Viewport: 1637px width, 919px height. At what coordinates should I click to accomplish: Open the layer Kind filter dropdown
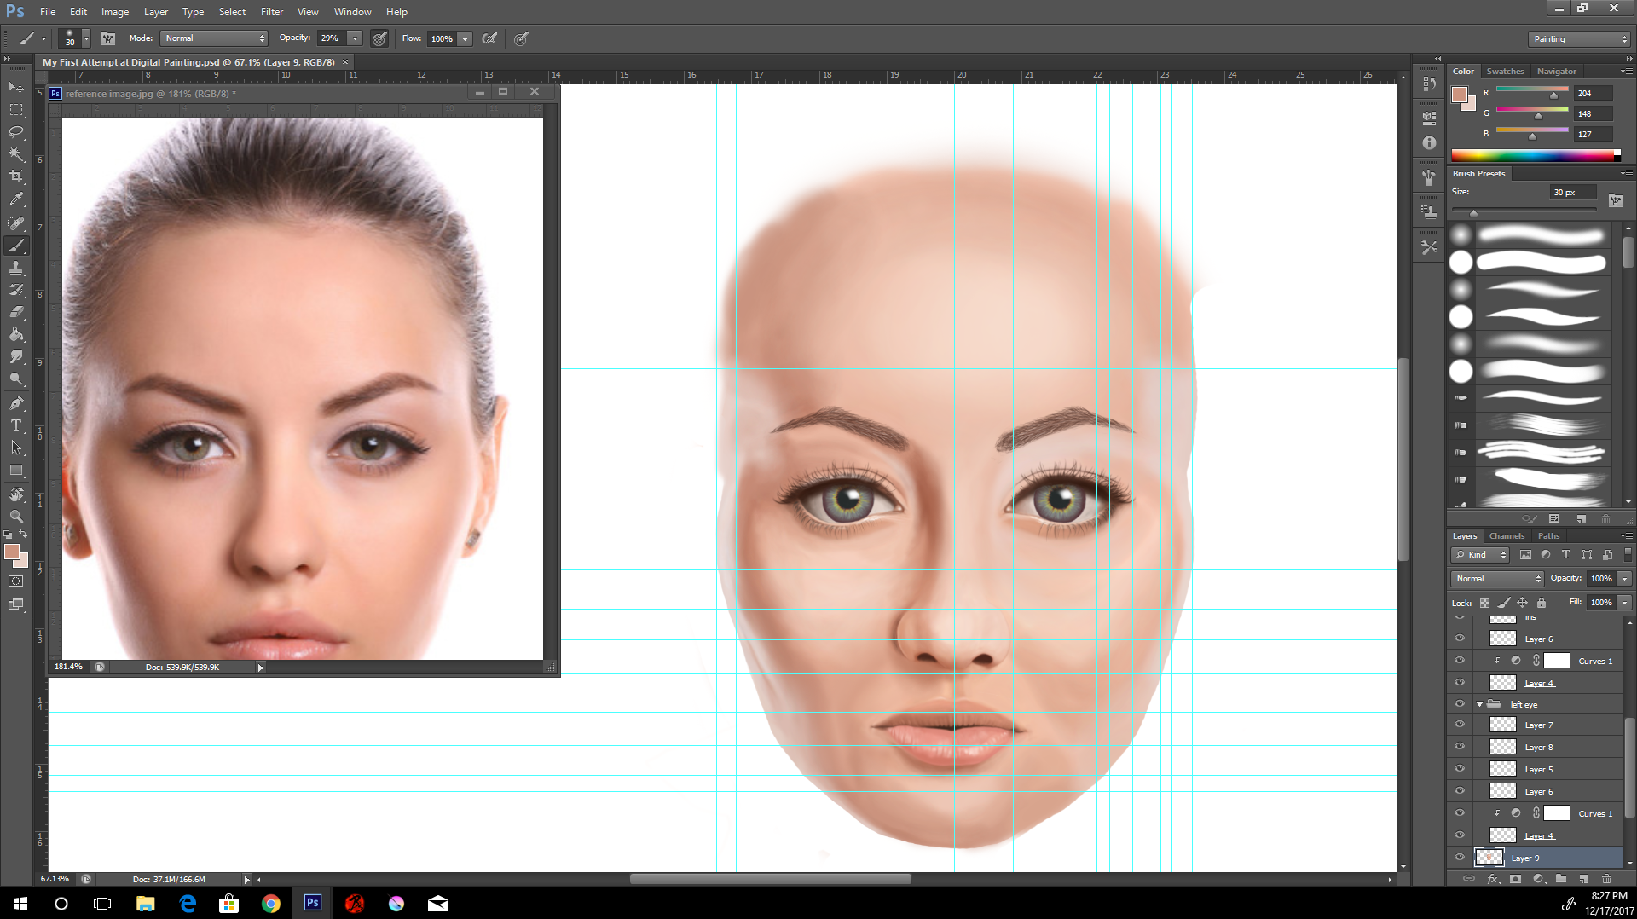pos(1480,554)
